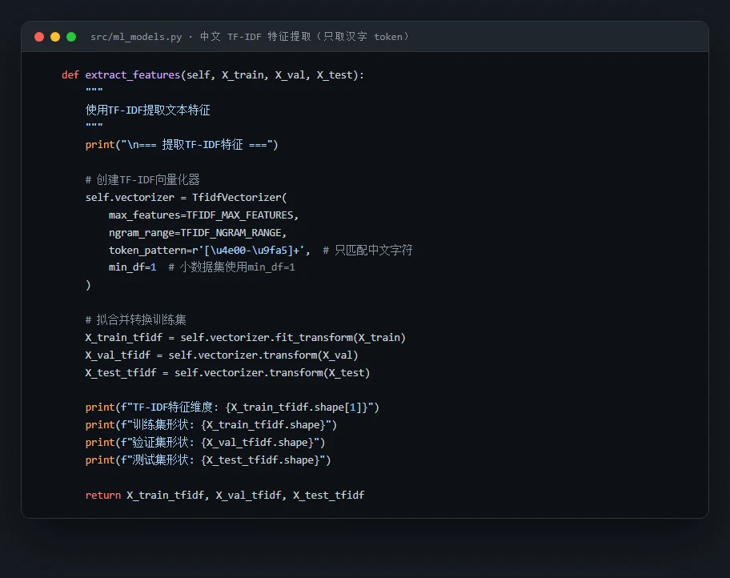Screen dimensions: 730x578
Task: Click the comment 小数据集使用min_df=1
Action: click(231, 267)
